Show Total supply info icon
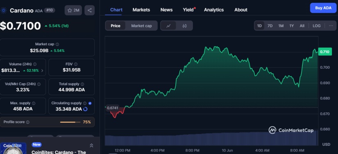 tap(82, 84)
